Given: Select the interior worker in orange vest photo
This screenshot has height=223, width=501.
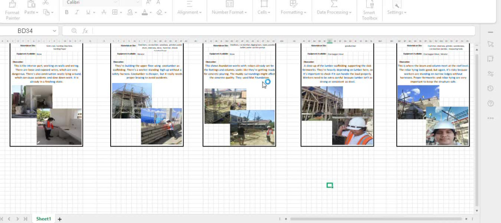Looking at the screenshot, I should pos(59,126).
